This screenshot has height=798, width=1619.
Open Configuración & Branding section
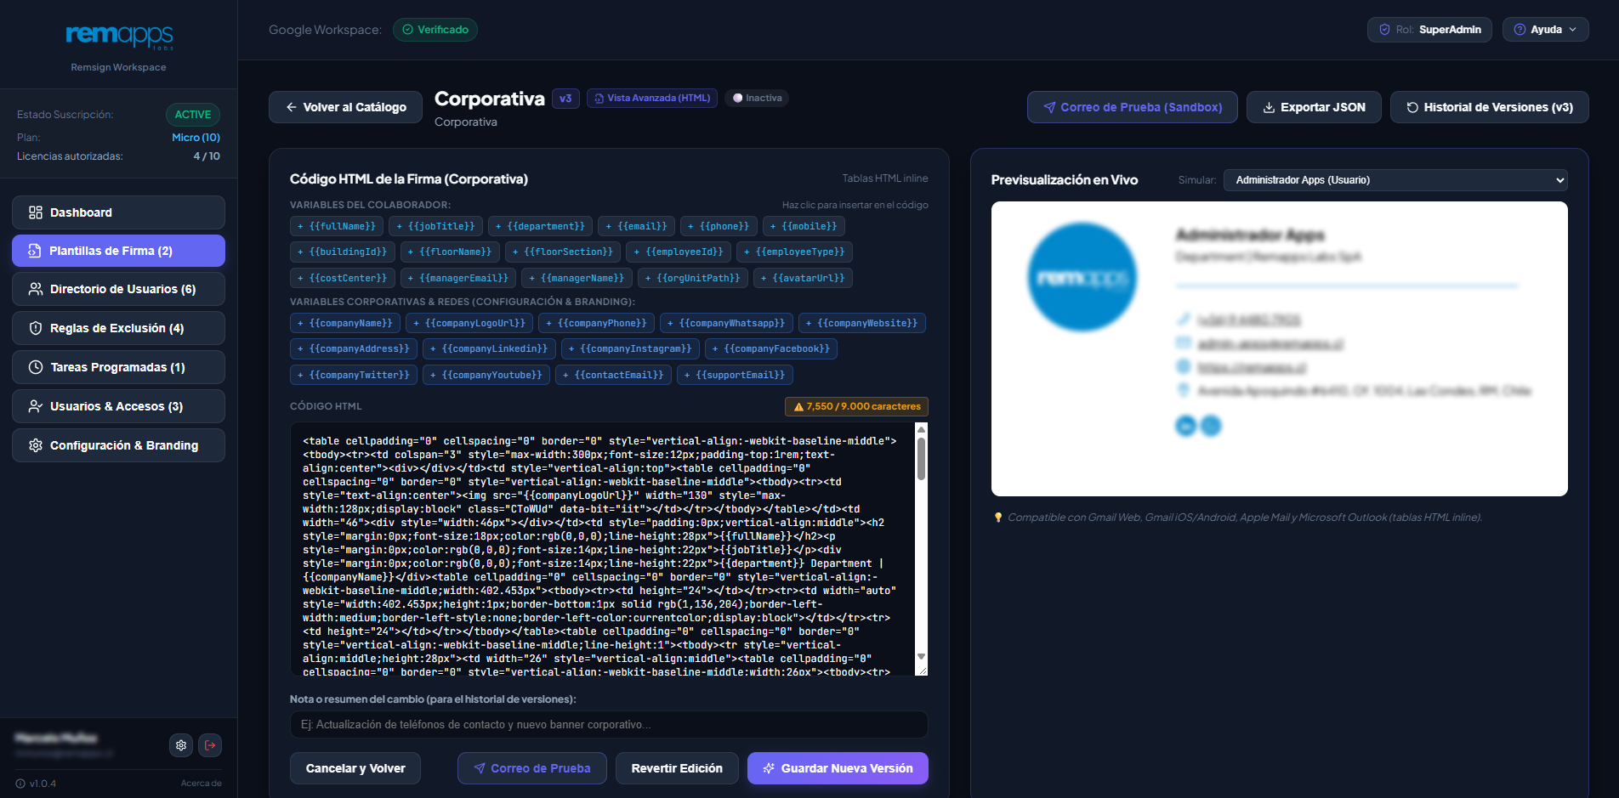(x=118, y=445)
